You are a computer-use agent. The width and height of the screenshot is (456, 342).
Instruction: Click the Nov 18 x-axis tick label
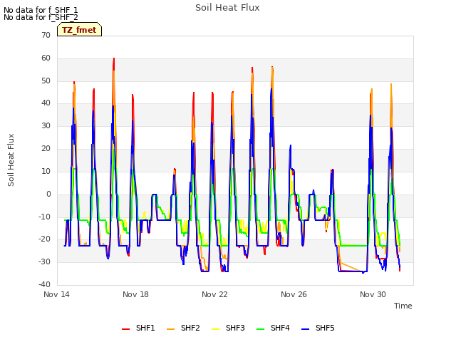tap(135, 294)
